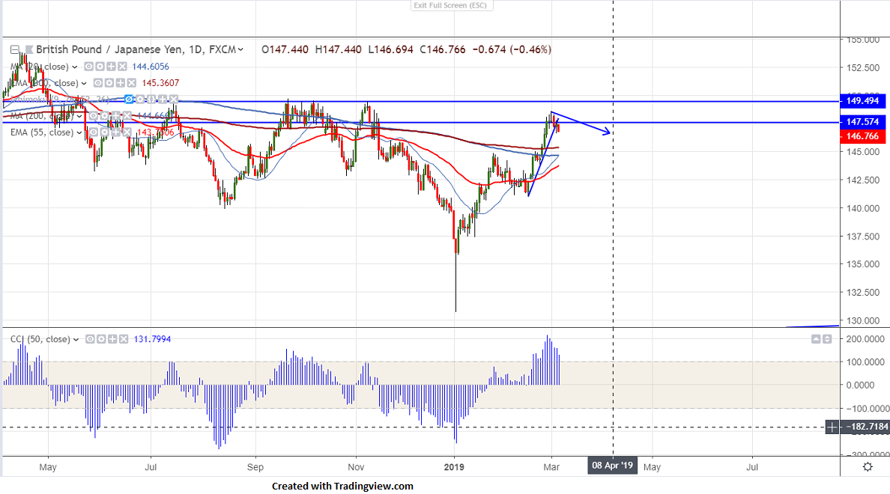Click the plus icon for MA (200, close)
This screenshot has height=494, width=890.
point(116,116)
